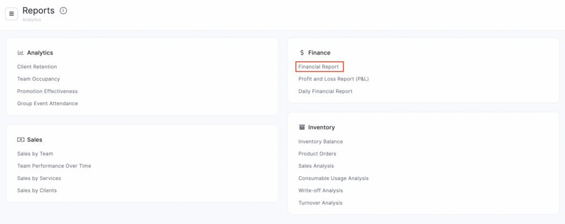
Task: Open the Turnover Analysis report
Action: pos(321,203)
